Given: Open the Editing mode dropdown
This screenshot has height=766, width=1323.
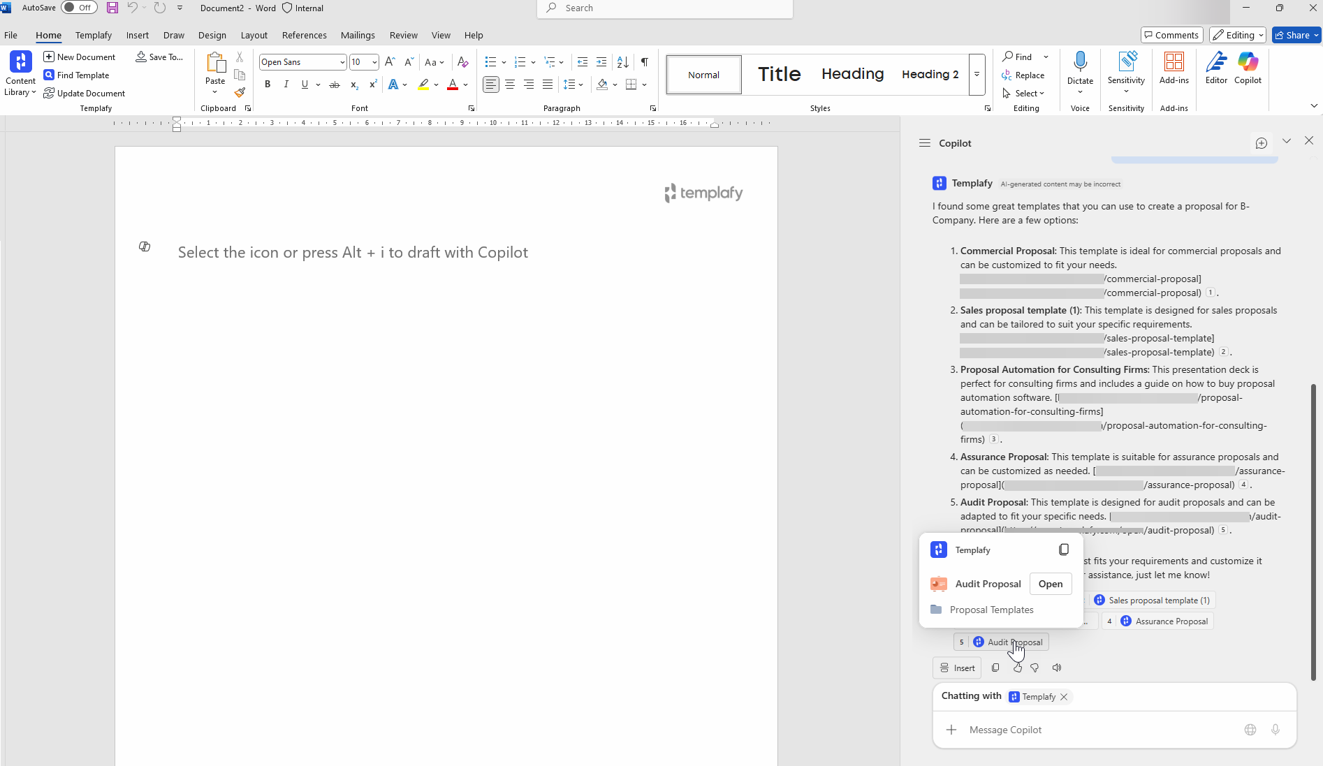Looking at the screenshot, I should (1238, 35).
